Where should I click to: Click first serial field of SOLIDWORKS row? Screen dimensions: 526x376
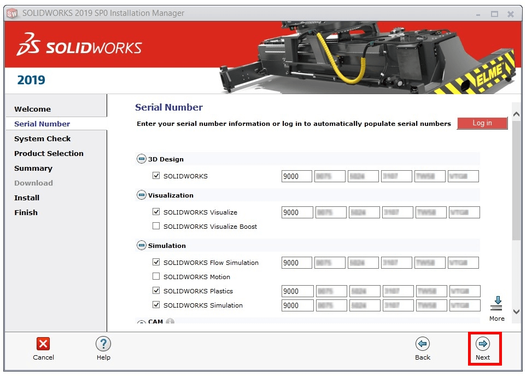point(297,176)
